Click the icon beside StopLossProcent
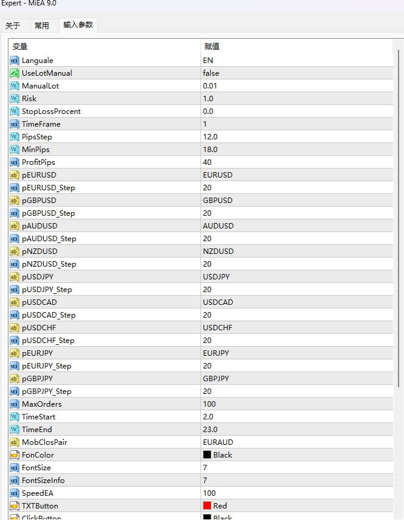Screen dimensions: 404x520 15,112
